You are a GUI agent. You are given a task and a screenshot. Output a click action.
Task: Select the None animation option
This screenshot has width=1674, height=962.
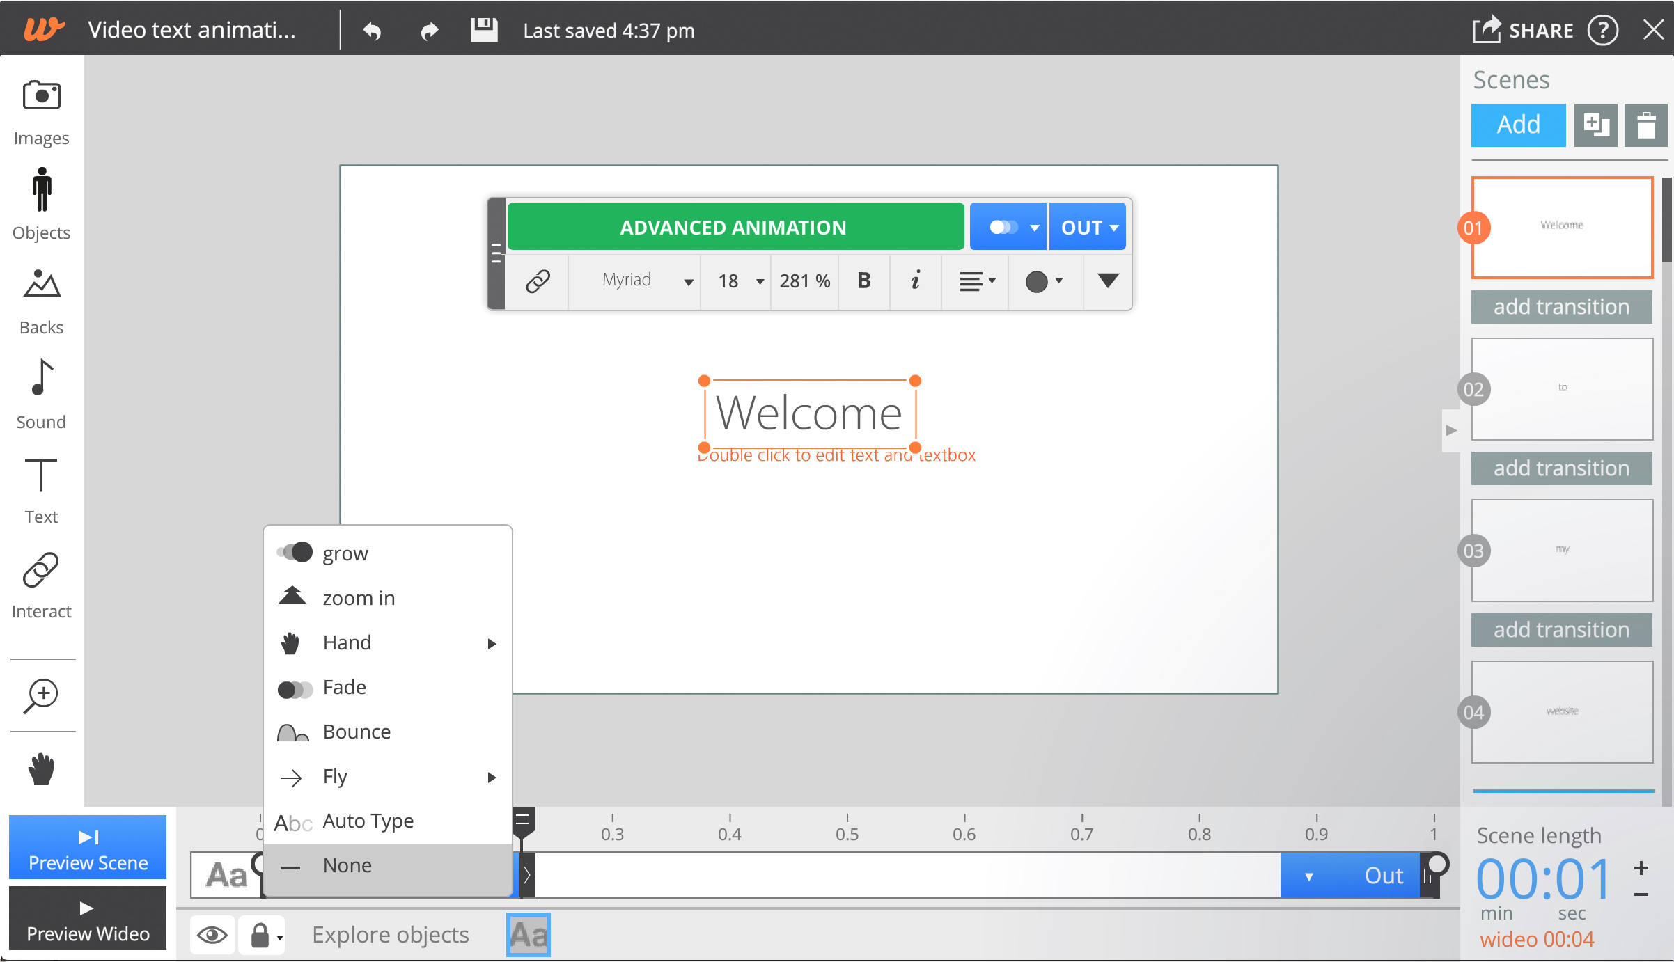pos(345,865)
